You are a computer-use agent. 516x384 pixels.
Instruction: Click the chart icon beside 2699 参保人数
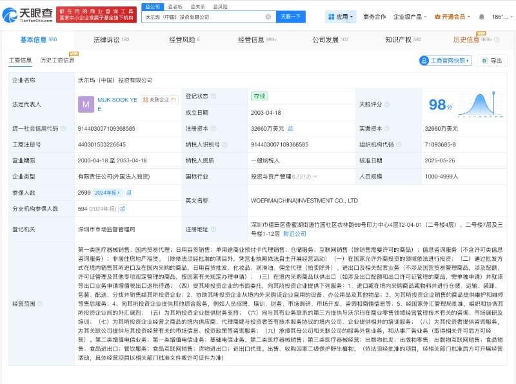tap(129, 193)
